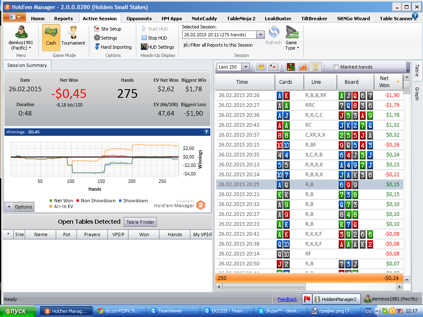Open the Reports tab

[63, 19]
